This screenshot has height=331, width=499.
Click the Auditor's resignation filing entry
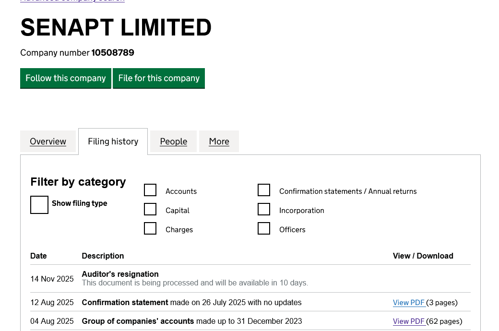click(x=120, y=274)
